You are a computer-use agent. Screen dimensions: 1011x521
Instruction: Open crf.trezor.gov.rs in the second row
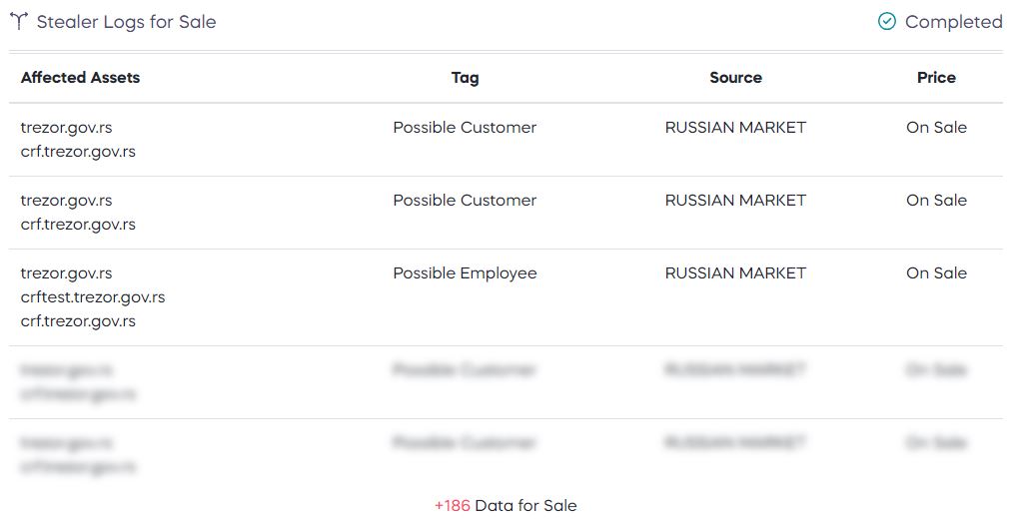click(x=78, y=225)
